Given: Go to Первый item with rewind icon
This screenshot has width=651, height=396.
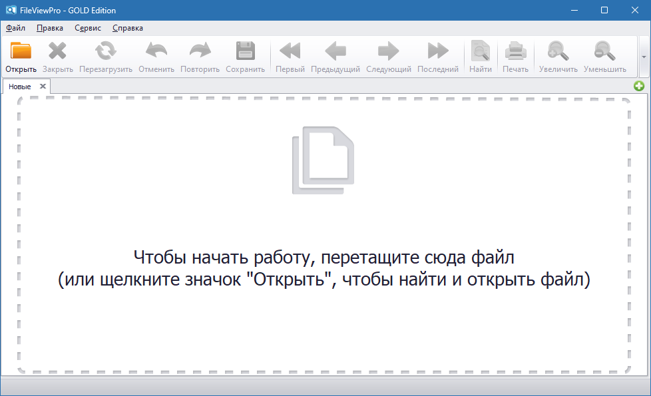Looking at the screenshot, I should [290, 51].
